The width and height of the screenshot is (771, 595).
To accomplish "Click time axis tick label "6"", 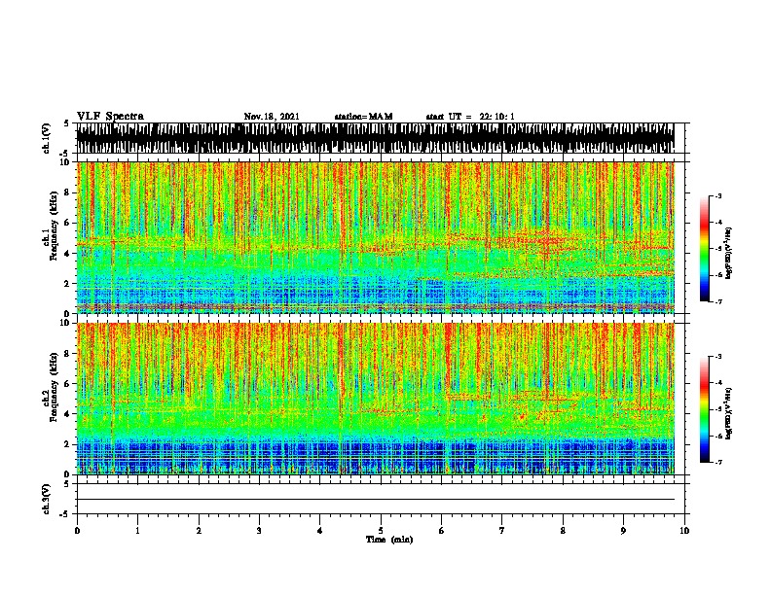I will [x=442, y=531].
